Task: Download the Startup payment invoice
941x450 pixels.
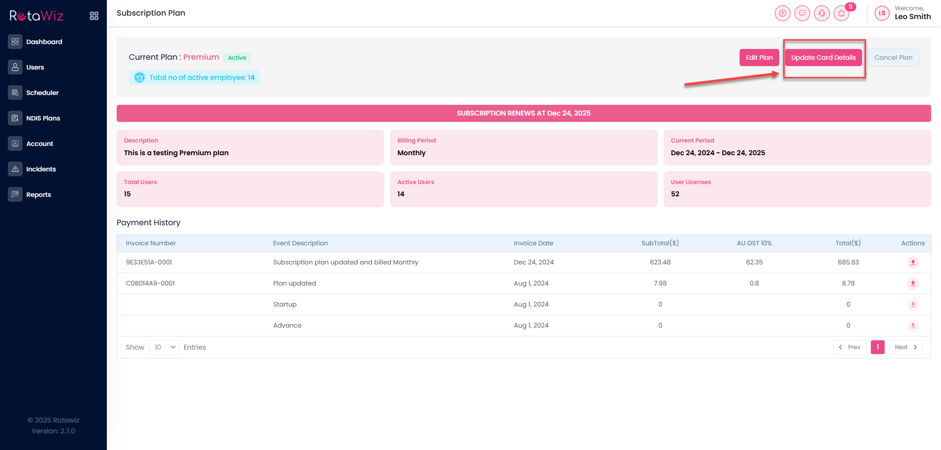Action: [x=913, y=305]
